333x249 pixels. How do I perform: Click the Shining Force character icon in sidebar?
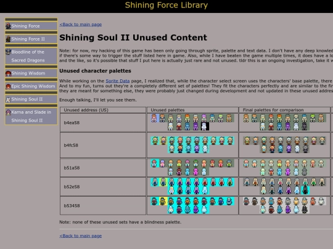[8, 26]
